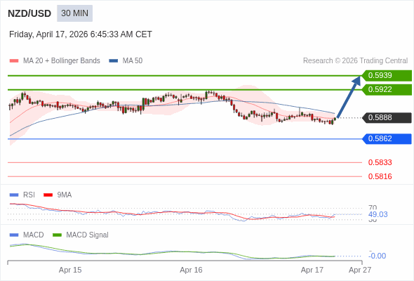Image resolution: width=414 pixels, height=281 pixels.
Task: Click the '9MA' legend label
Action: (x=65, y=195)
